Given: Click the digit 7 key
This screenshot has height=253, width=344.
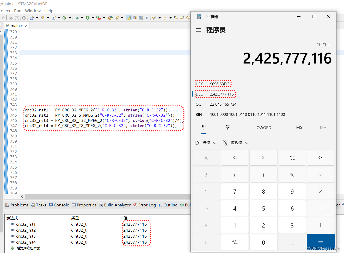Looking at the screenshot, I should pos(235,191).
